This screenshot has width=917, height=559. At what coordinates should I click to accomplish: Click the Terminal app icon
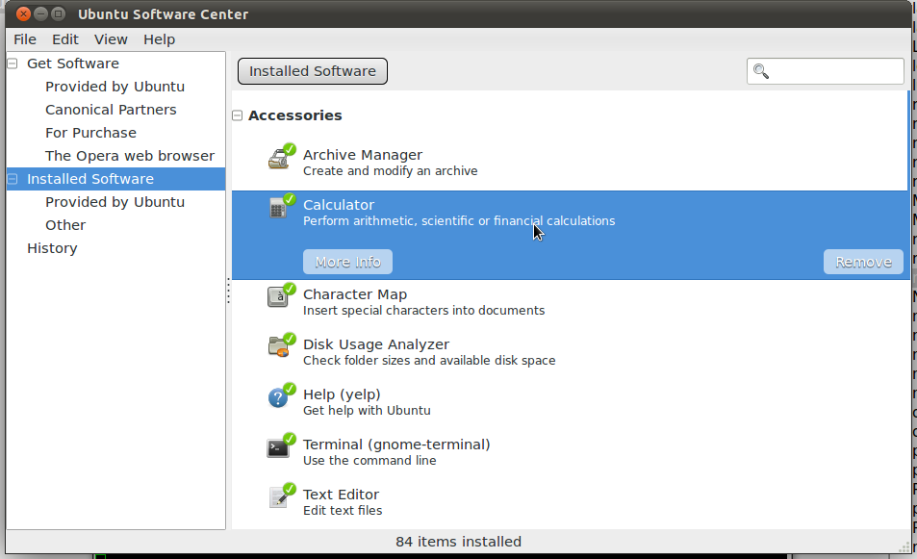point(280,447)
